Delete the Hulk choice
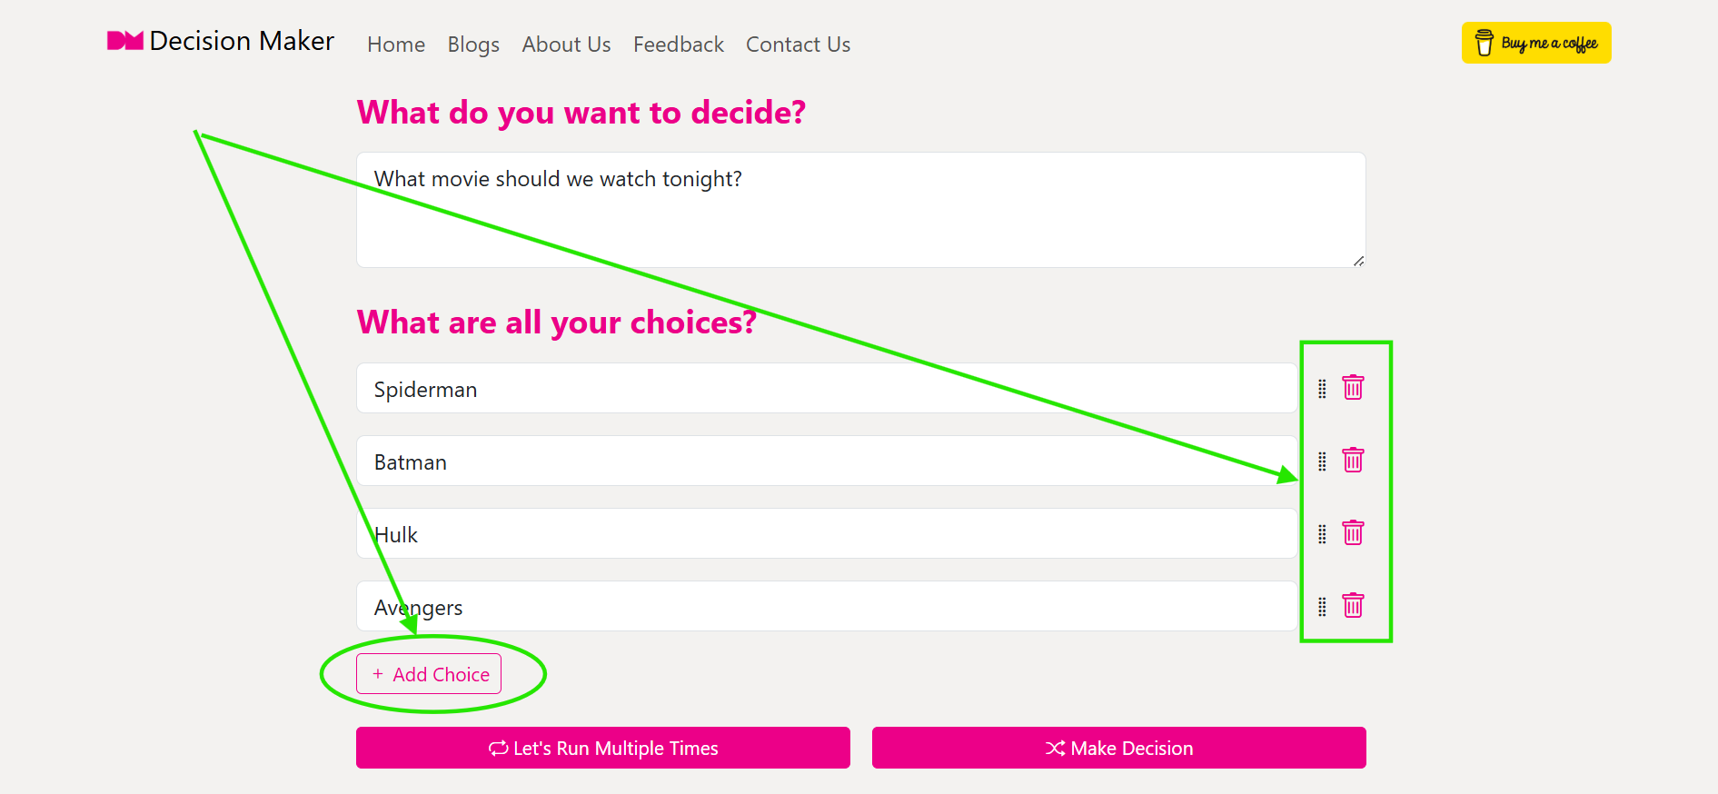This screenshot has width=1718, height=794. pos(1353,533)
